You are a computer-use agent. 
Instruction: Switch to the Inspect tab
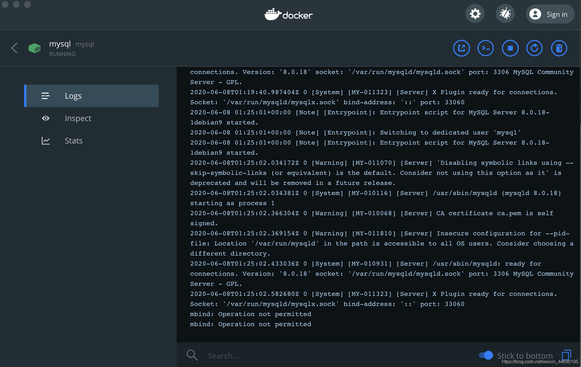[x=91, y=118]
